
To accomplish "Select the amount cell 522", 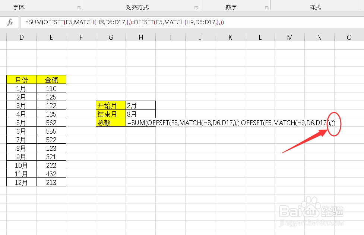I will (x=51, y=140).
